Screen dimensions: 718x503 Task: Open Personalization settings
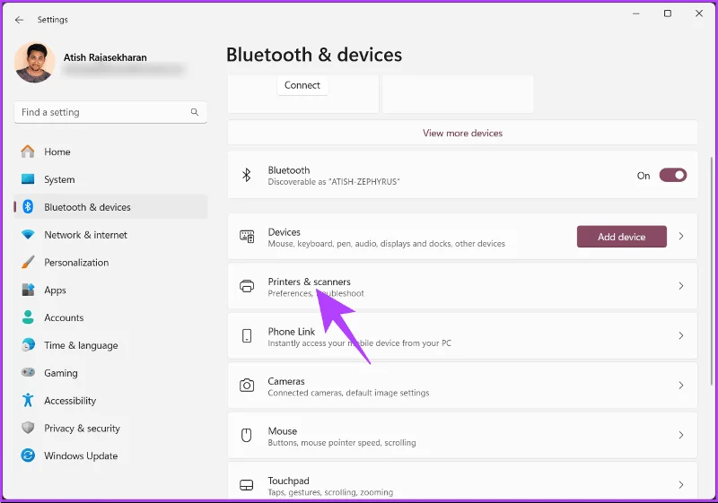click(110, 263)
